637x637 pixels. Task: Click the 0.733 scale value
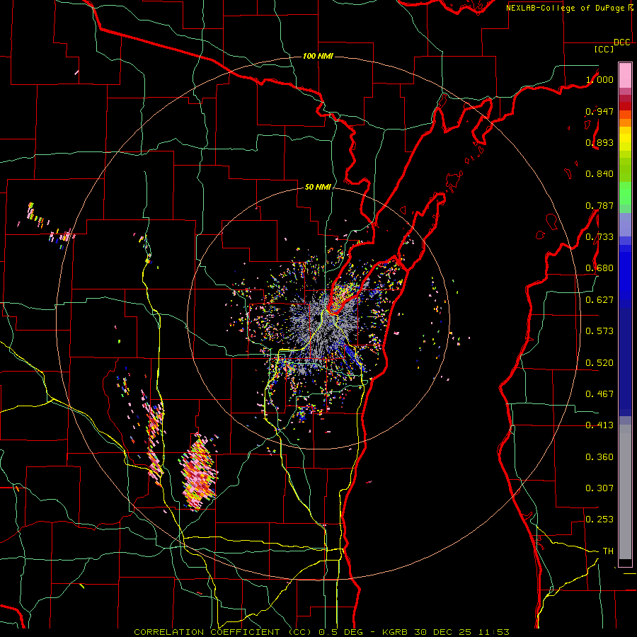(x=599, y=237)
